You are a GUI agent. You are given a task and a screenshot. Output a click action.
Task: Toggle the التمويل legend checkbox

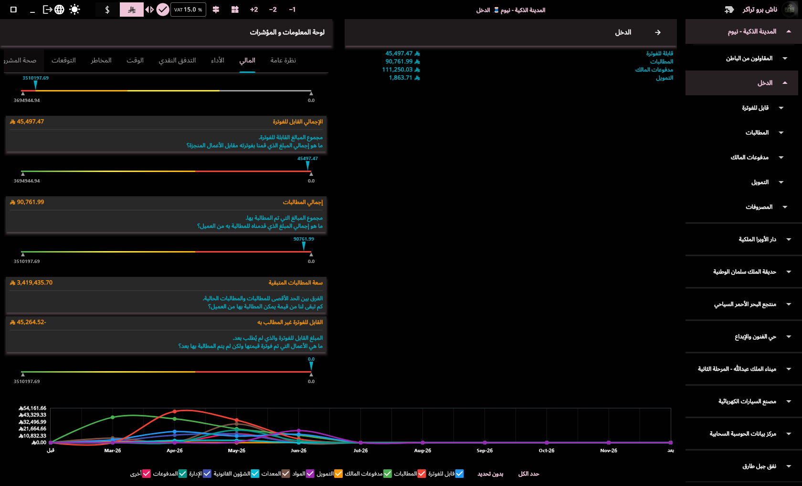pyautogui.click(x=338, y=474)
